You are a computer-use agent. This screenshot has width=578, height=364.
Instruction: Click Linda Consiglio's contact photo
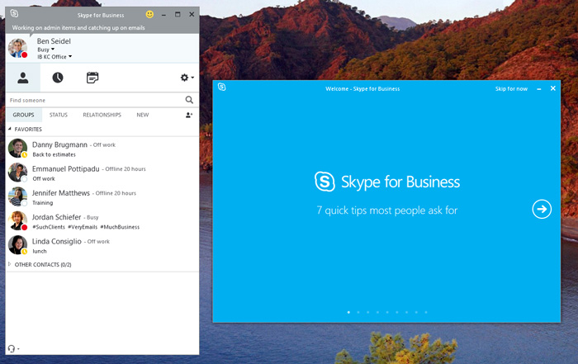click(17, 245)
